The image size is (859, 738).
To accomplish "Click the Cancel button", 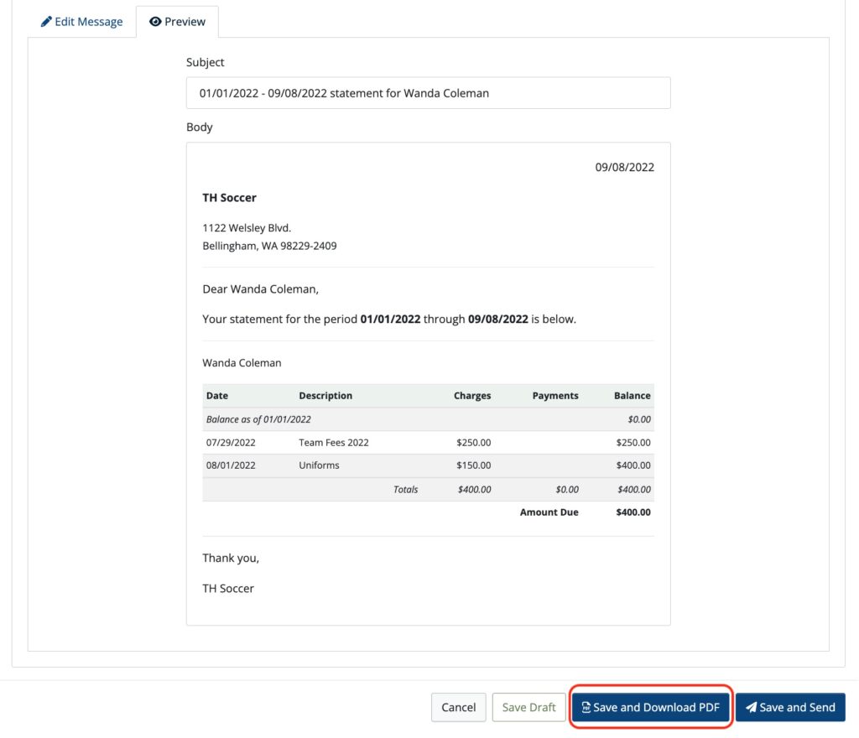I will [458, 707].
